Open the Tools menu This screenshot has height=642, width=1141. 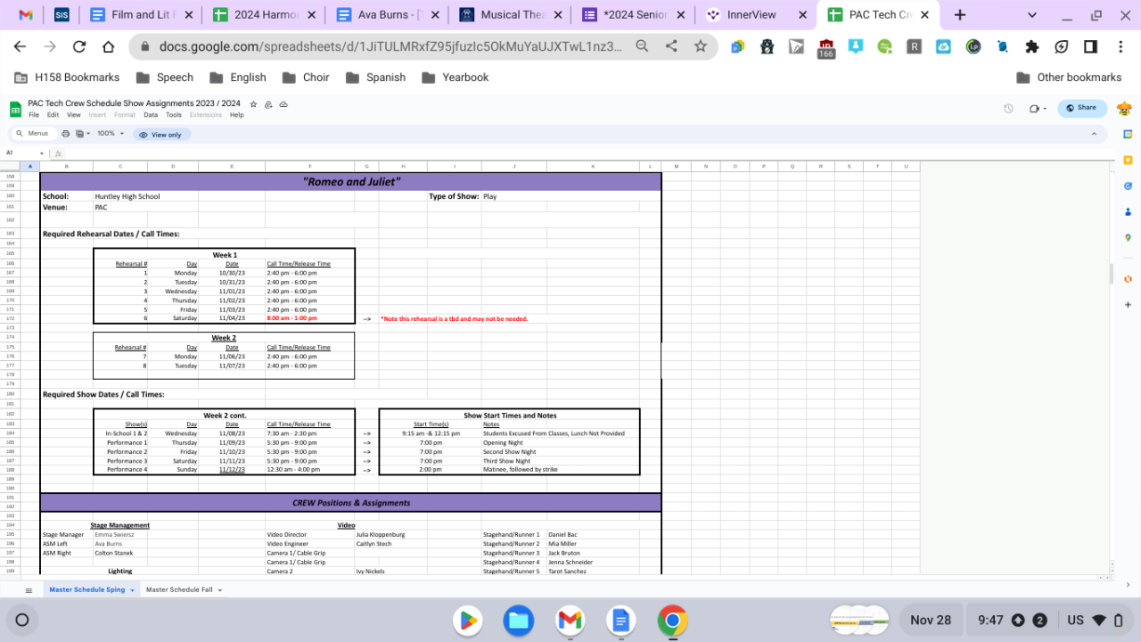[x=174, y=115]
